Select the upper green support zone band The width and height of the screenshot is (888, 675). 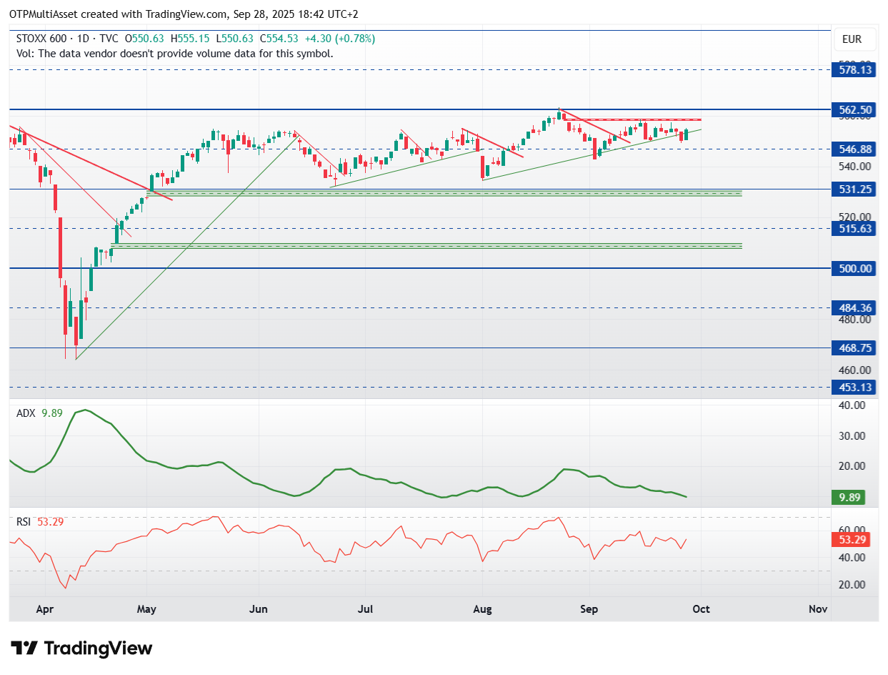444,193
